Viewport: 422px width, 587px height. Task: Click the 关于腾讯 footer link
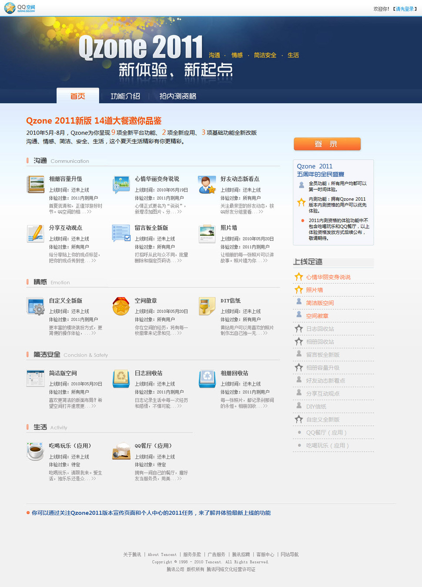132,554
